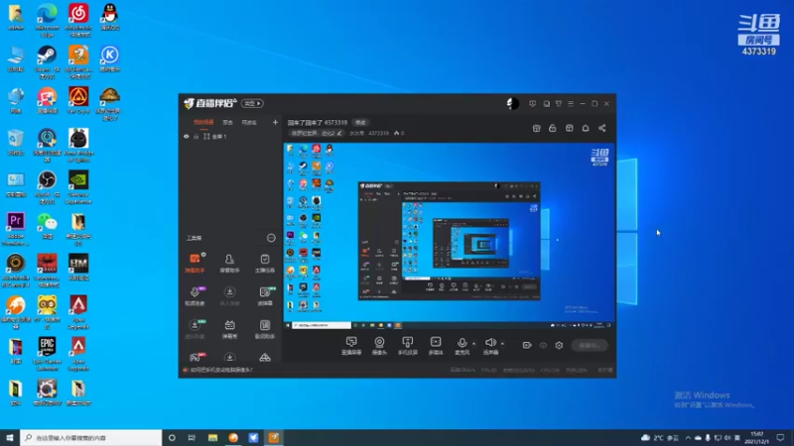The image size is (794, 446).
Task: Open File Explorer from the taskbar
Action: (212, 438)
